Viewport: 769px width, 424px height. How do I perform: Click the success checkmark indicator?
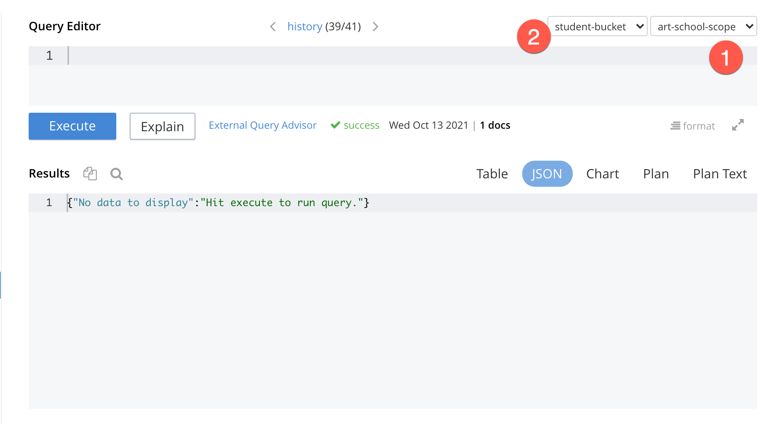coord(336,125)
